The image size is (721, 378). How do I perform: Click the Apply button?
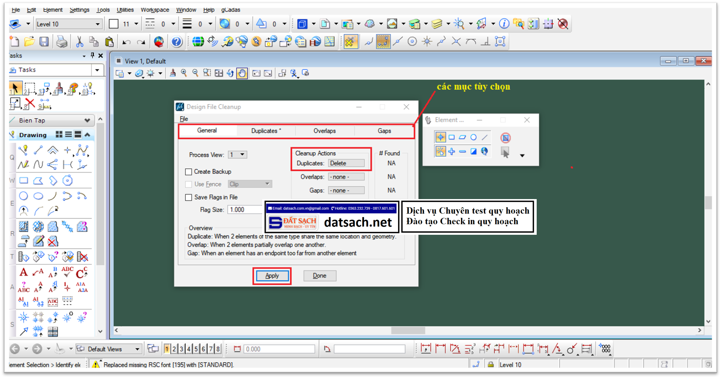coord(272,276)
